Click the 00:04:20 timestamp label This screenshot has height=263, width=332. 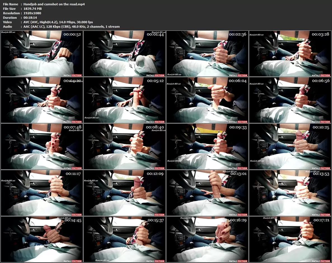point(72,81)
